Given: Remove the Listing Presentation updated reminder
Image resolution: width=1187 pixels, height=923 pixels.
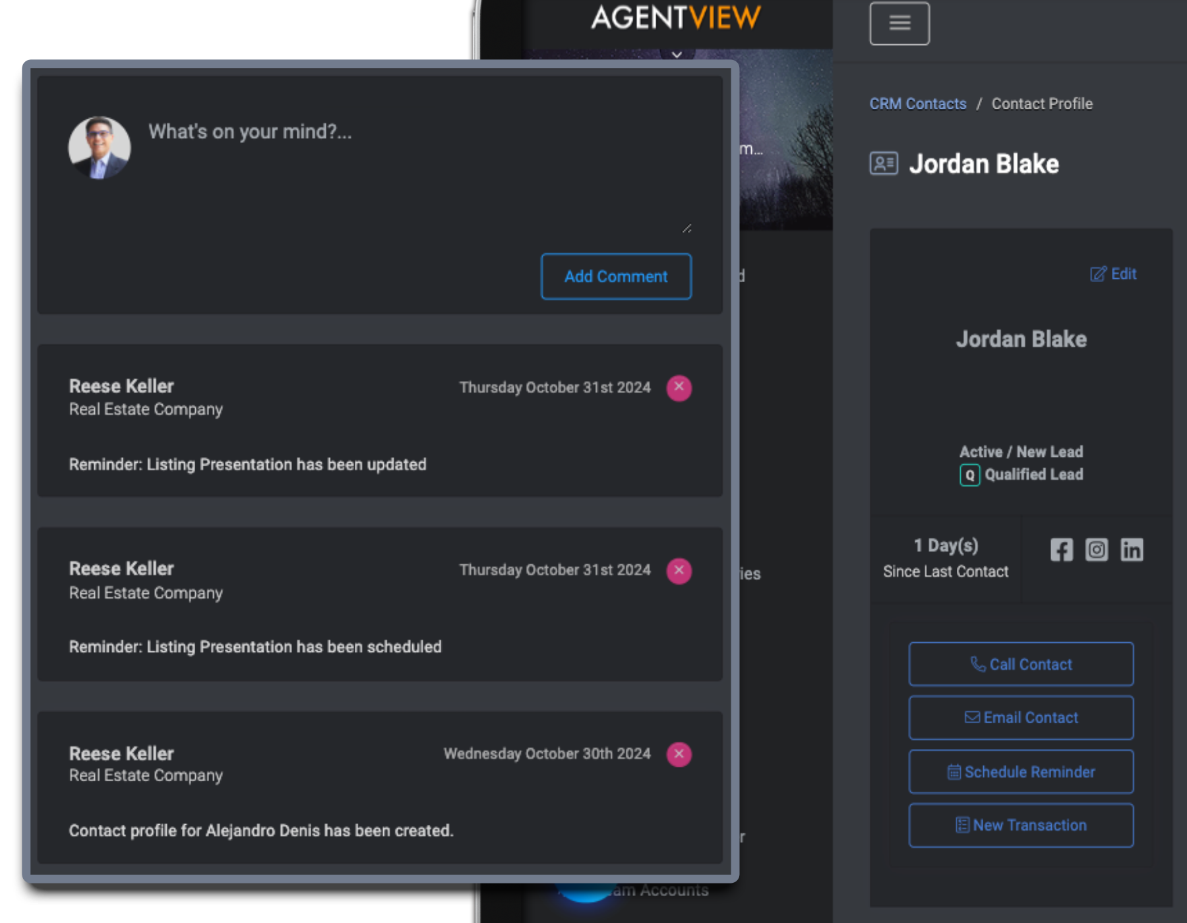Looking at the screenshot, I should point(679,388).
